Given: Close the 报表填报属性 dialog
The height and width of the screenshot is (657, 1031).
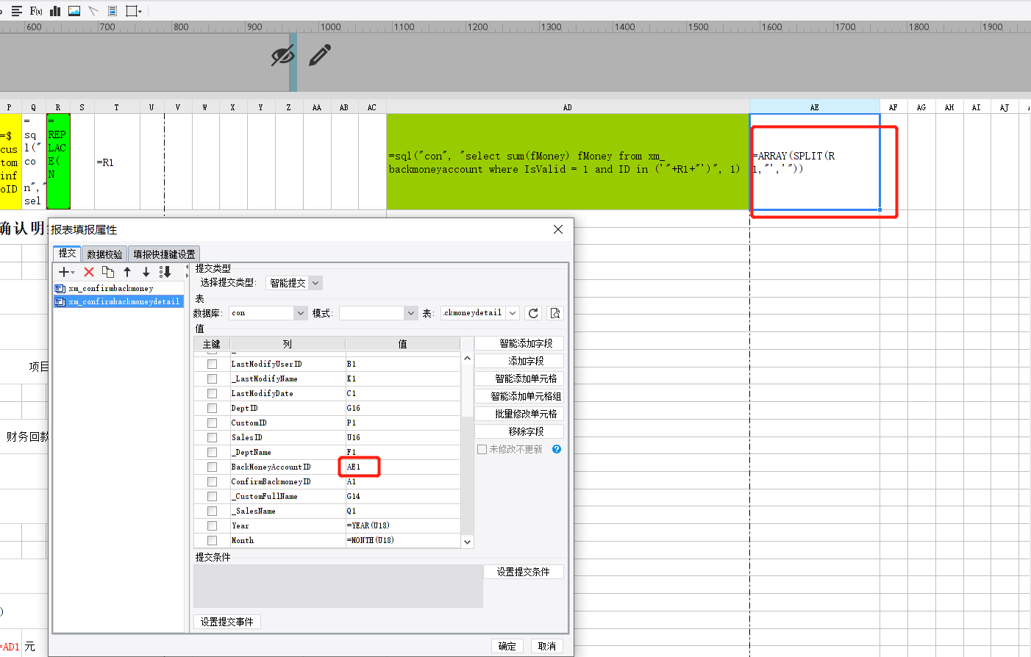Looking at the screenshot, I should pyautogui.click(x=558, y=229).
